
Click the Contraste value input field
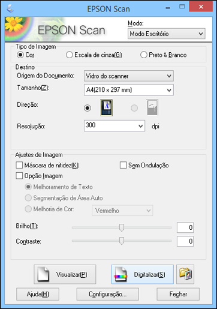pyautogui.click(x=185, y=241)
